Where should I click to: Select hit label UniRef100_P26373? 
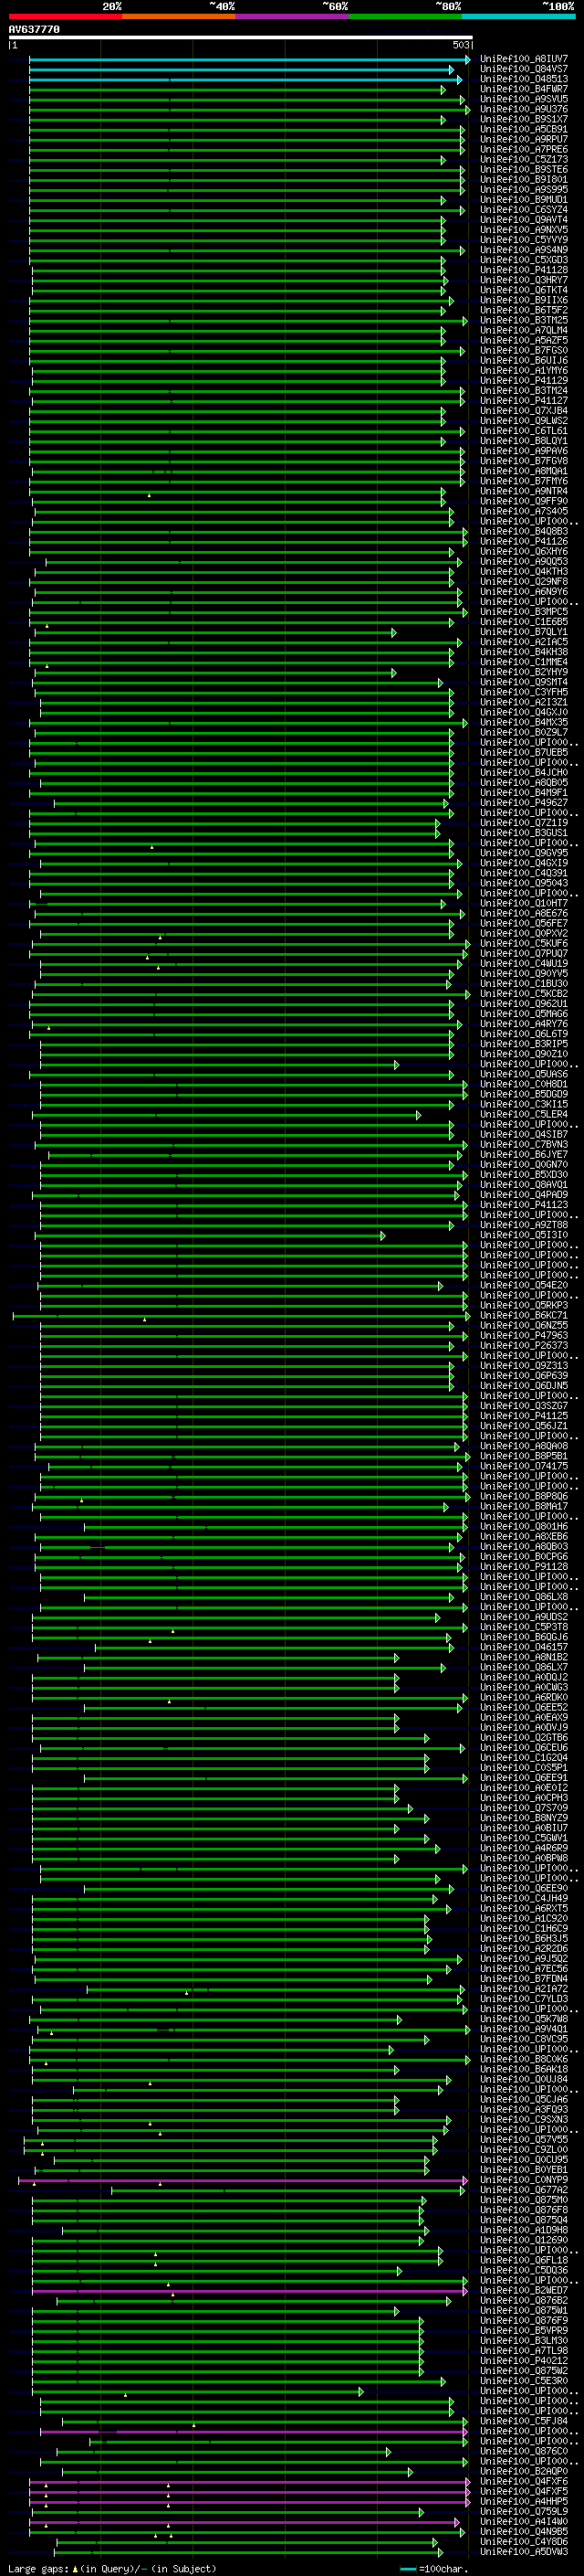524,1345
